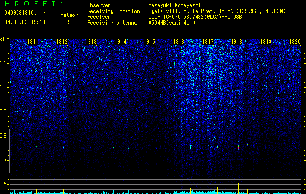306x194 pixels.
Task: Click receiver value ICOM IC-575 53.7492 MHz USB
Action: [x=195, y=17]
